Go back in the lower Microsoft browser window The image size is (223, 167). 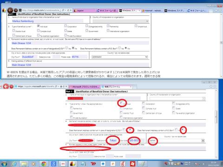(x=6, y=86)
